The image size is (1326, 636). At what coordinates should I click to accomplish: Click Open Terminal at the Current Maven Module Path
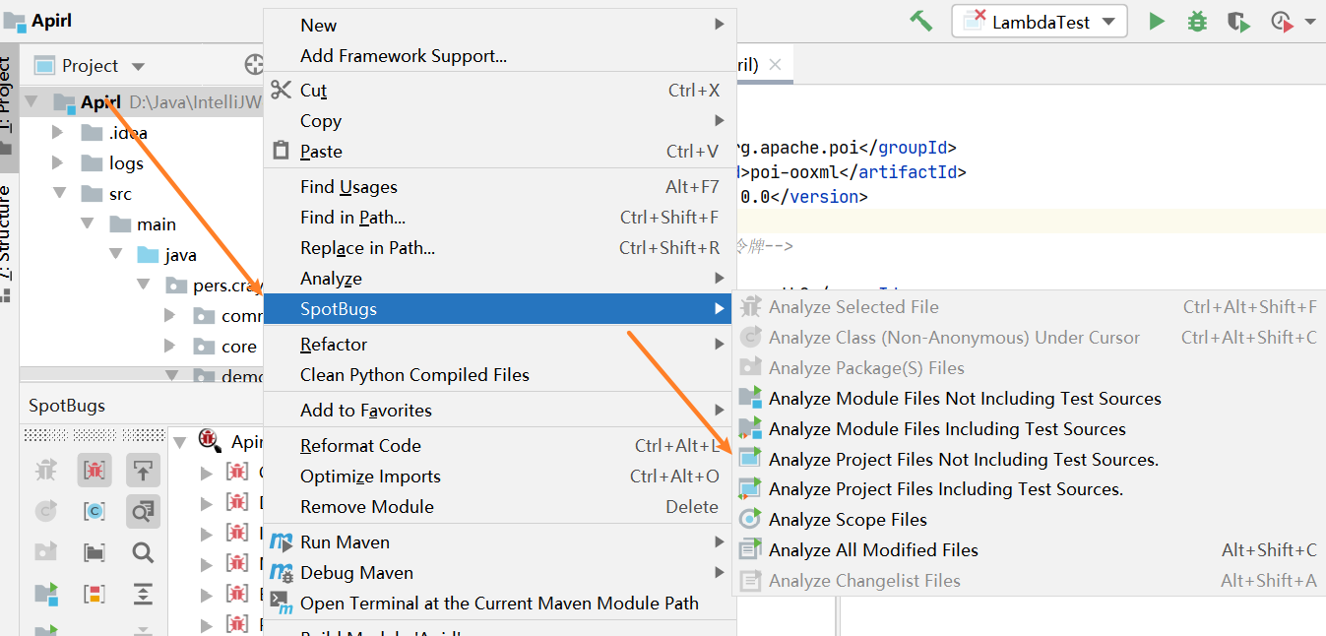click(499, 603)
